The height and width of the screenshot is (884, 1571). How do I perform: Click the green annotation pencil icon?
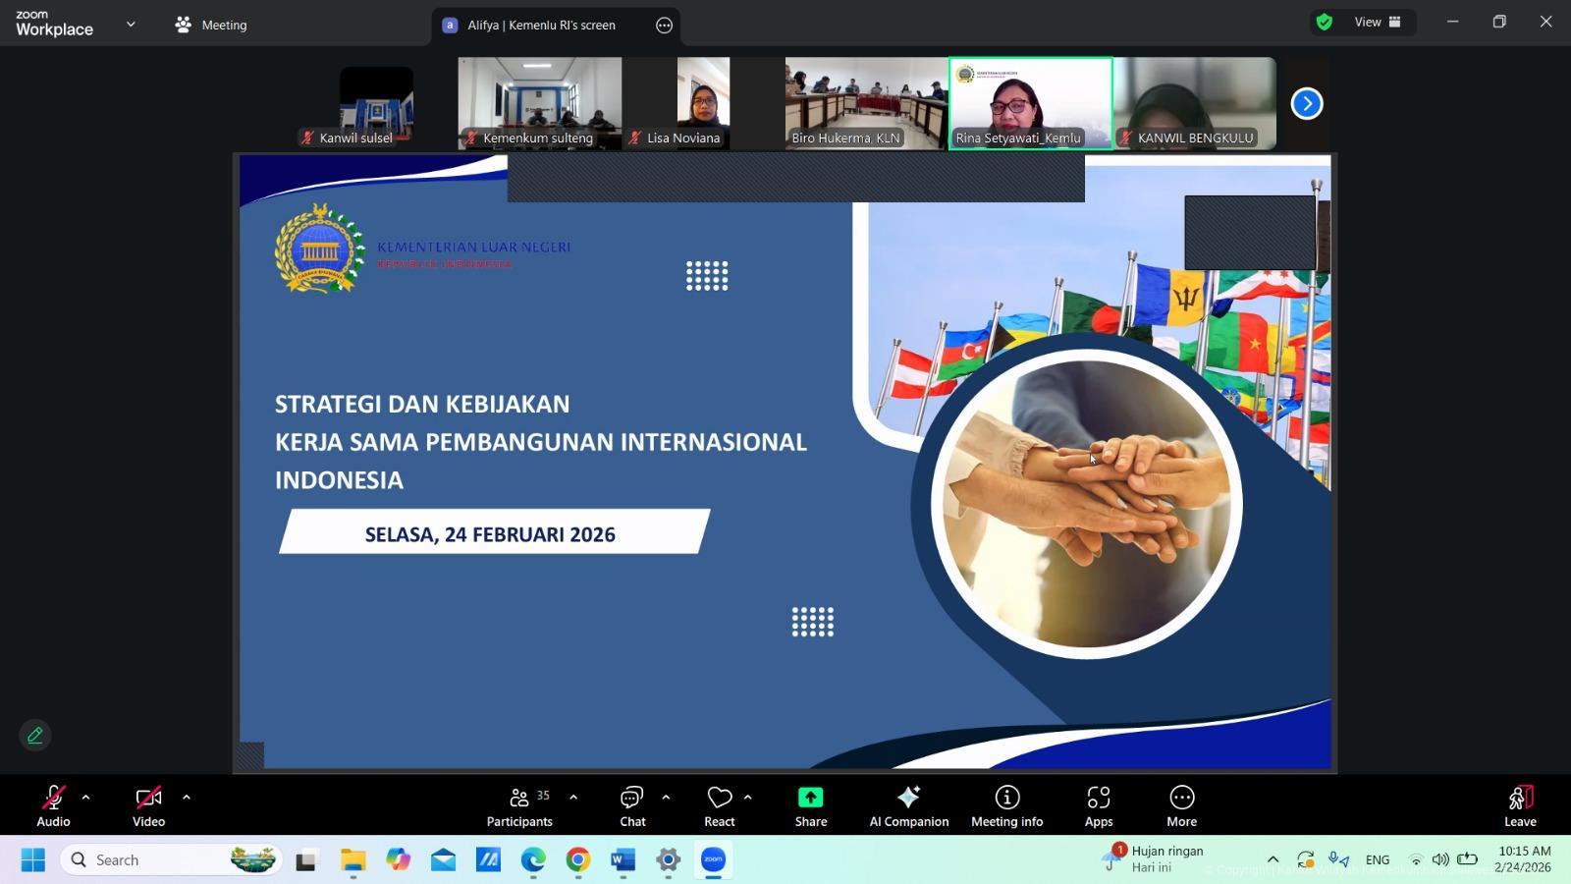[x=35, y=735]
